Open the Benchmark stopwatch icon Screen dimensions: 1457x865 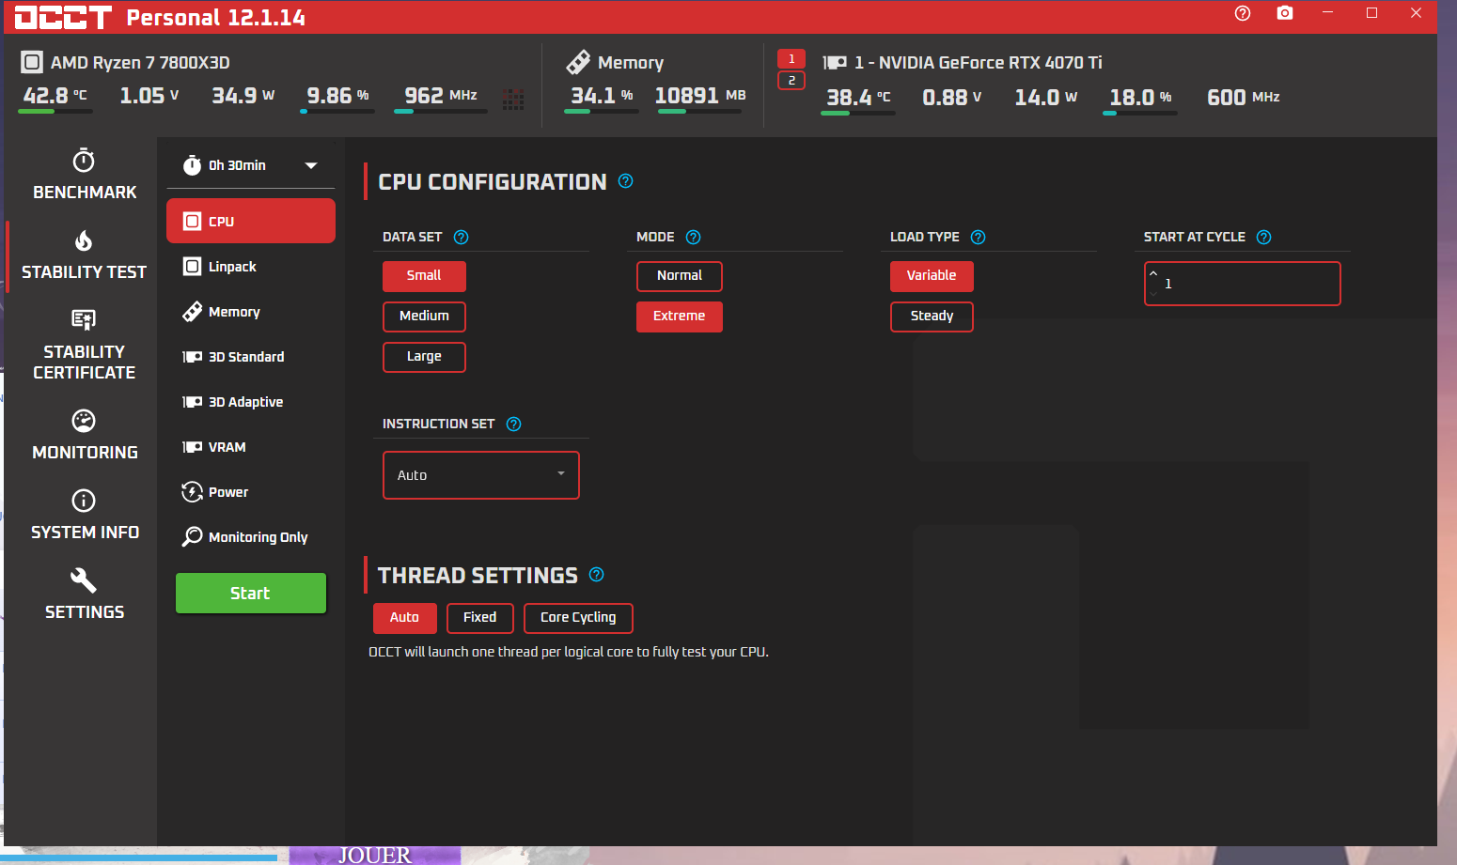(84, 161)
